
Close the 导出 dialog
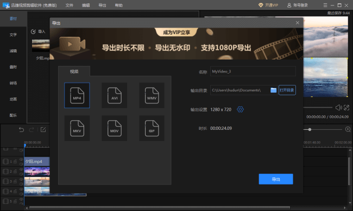coord(298,23)
